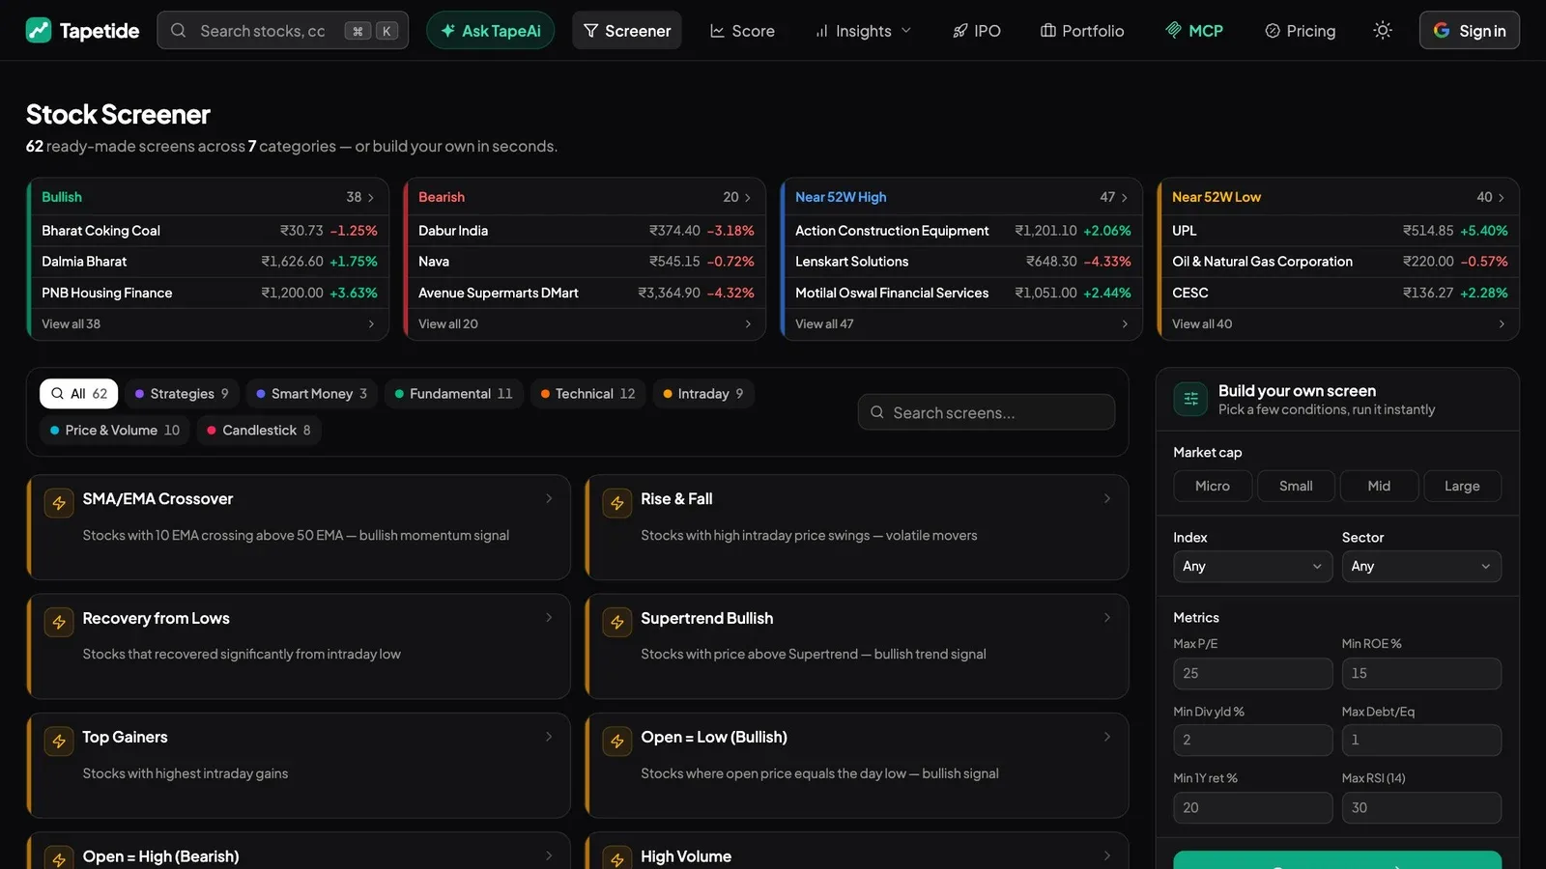Expand the Bullish list via its 38 count
1546x869 pixels.
[359, 197]
